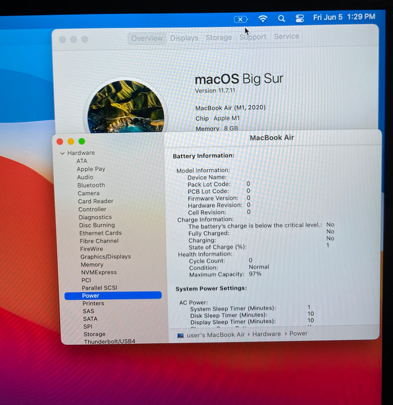This screenshot has height=405, width=393.
Task: Select Storage in hardware sidebar
Action: pyautogui.click(x=94, y=334)
